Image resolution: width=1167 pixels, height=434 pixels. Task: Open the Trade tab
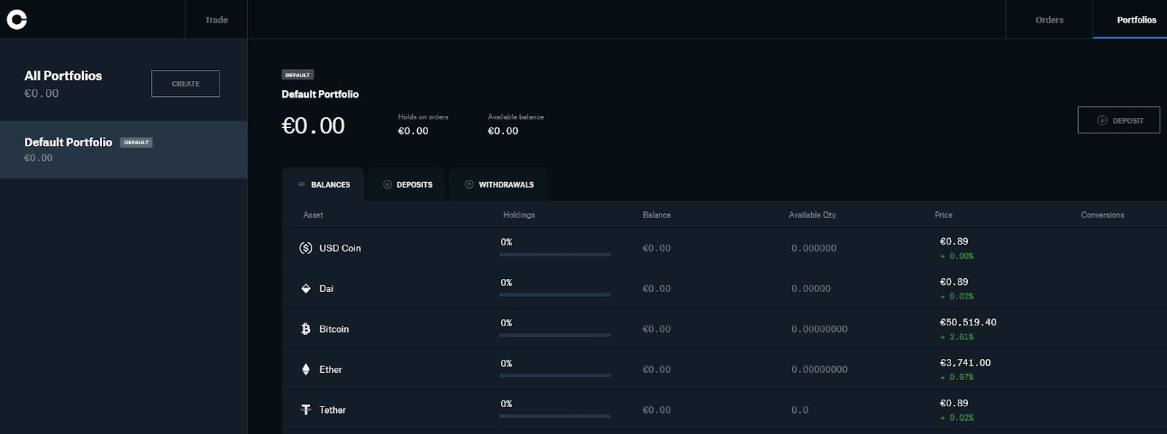(x=217, y=20)
